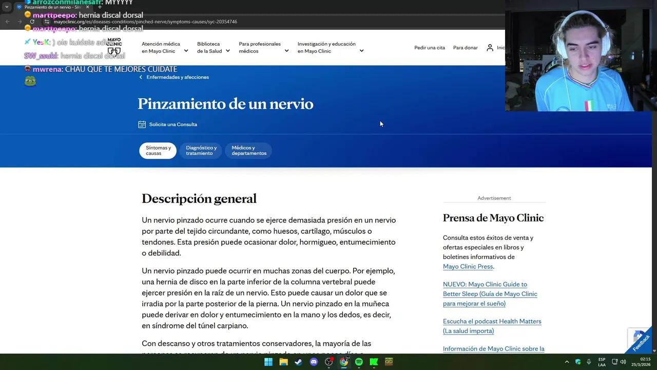Screen dimensions: 657x370
Task: Open Spotify from the taskbar
Action: [x=359, y=362]
